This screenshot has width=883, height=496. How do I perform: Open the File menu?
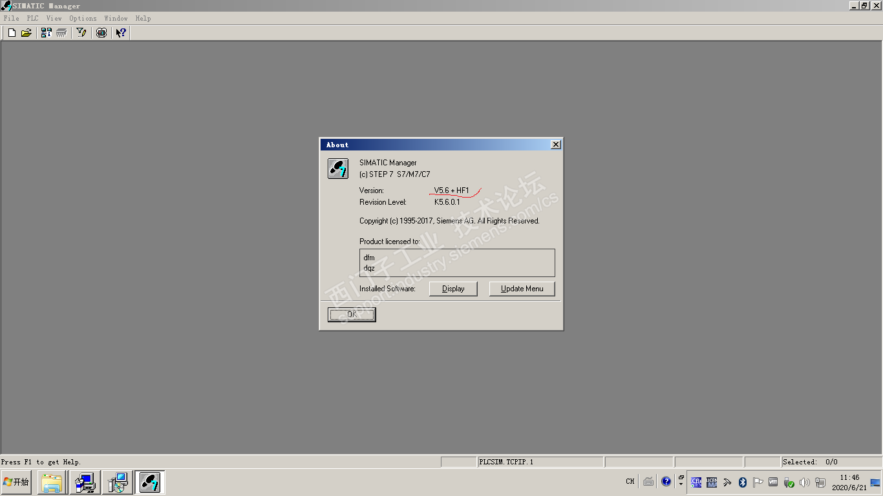click(12, 18)
